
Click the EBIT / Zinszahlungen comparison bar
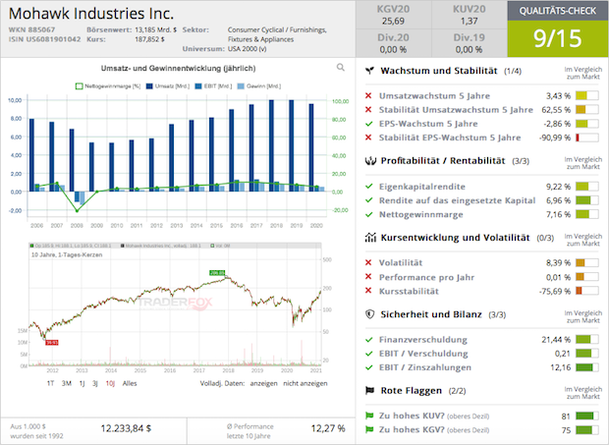(586, 367)
